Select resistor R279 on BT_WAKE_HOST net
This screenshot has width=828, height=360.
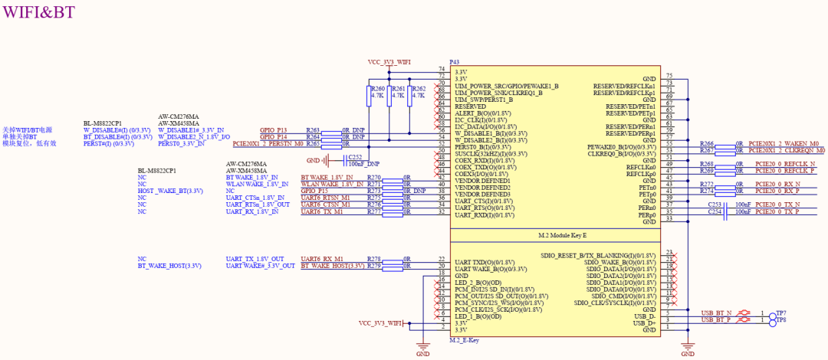point(393,269)
